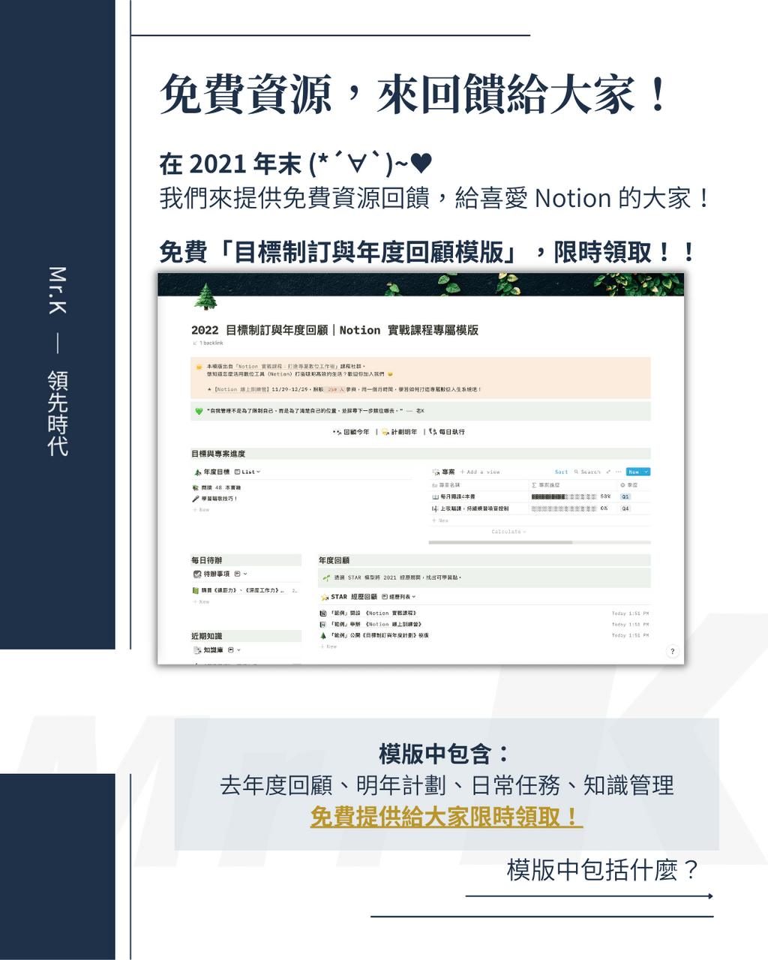Click the 0% progress bar value
Image resolution: width=768 pixels, height=960 pixels.
[604, 508]
